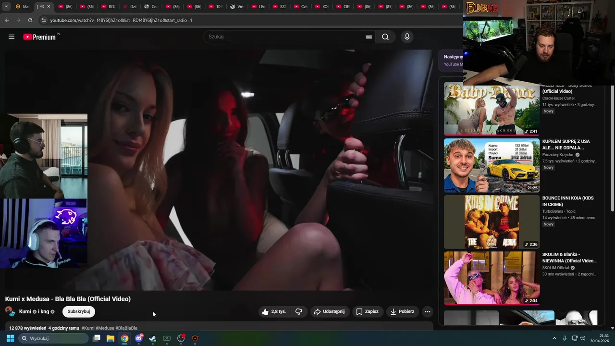Open Google Chrome taskbar icon
The height and width of the screenshot is (346, 615).
pyautogui.click(x=124, y=338)
